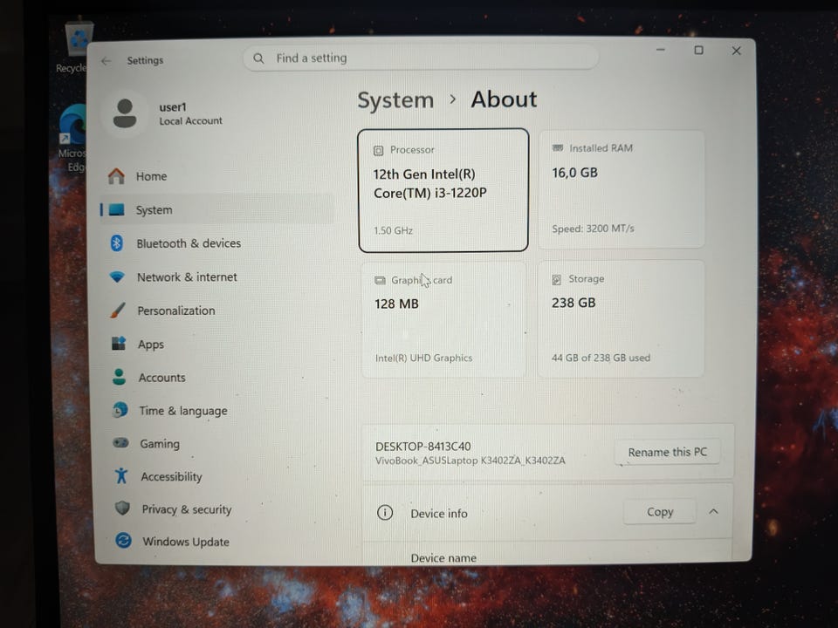Click the Accounts person icon
838x628 pixels.
tap(120, 377)
